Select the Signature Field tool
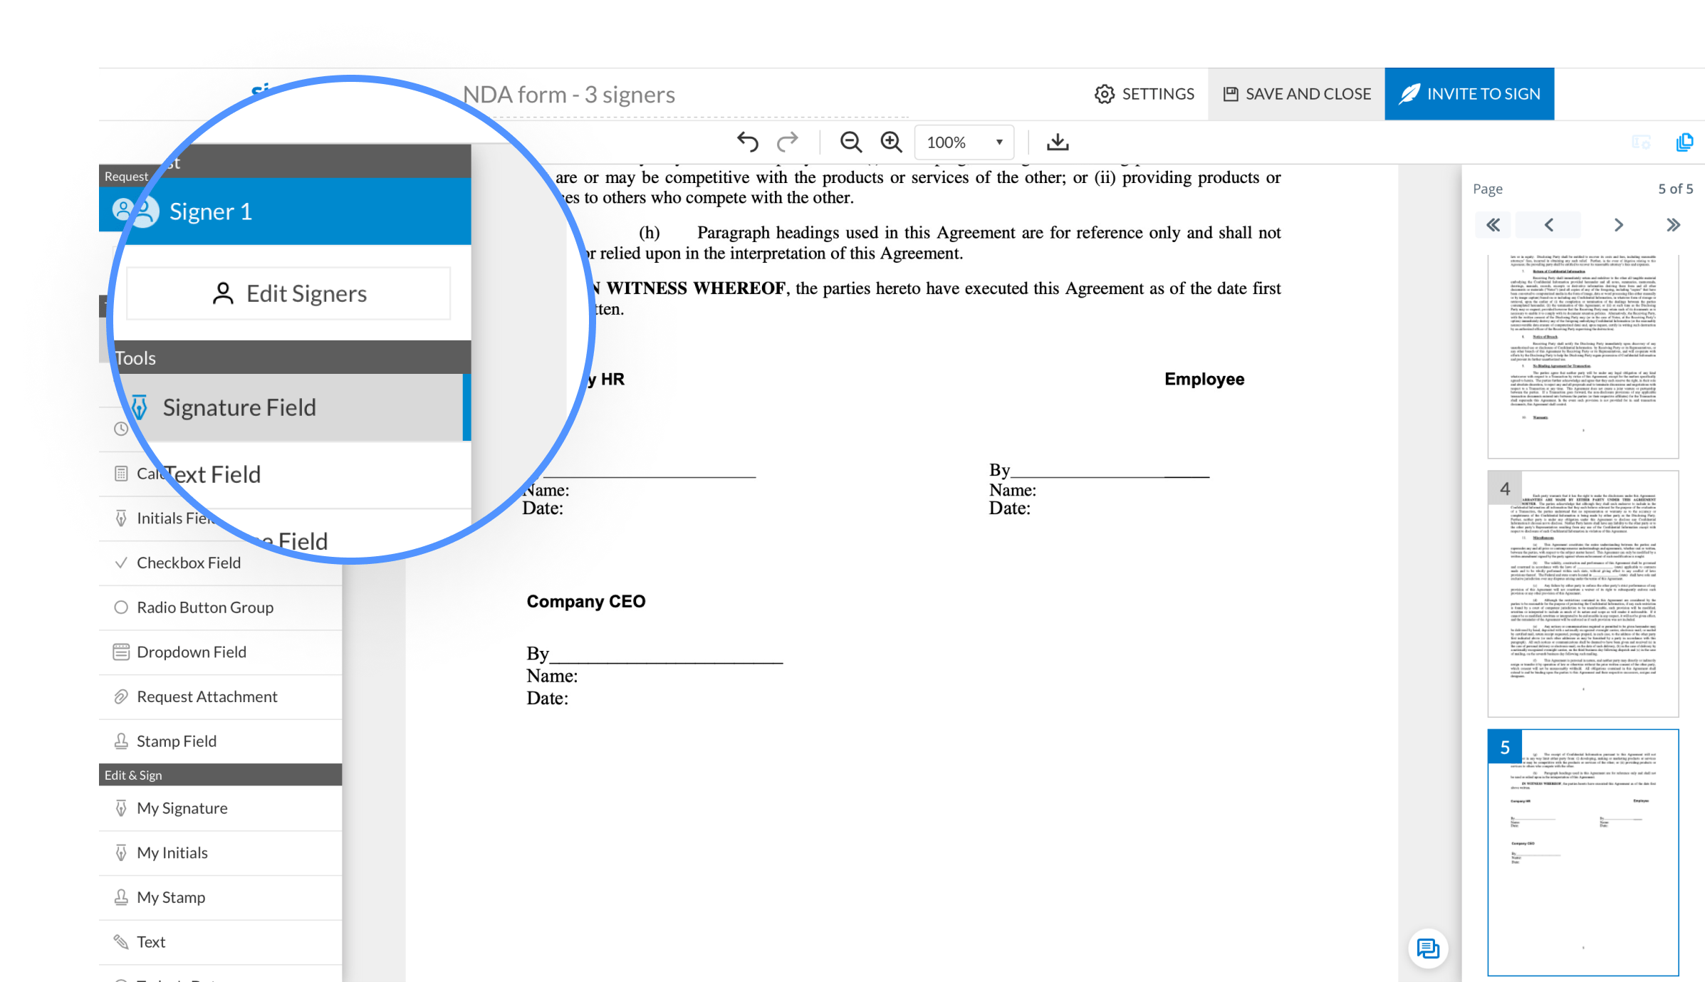 click(289, 406)
